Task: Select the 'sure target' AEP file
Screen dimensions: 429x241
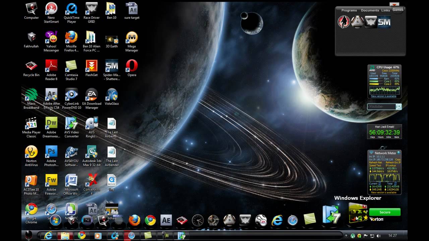Action: (x=132, y=11)
